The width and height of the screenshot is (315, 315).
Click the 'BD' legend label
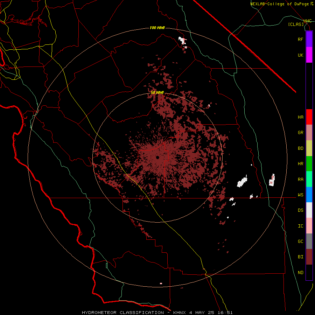[300, 148]
